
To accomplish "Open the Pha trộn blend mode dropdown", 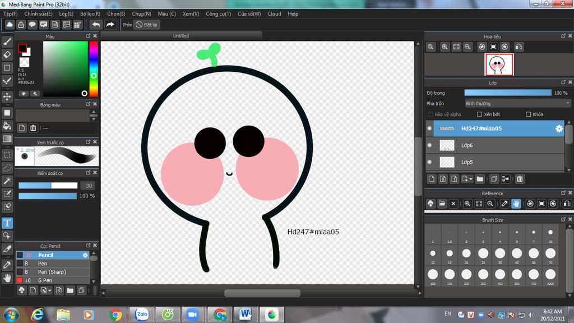I will pyautogui.click(x=517, y=103).
